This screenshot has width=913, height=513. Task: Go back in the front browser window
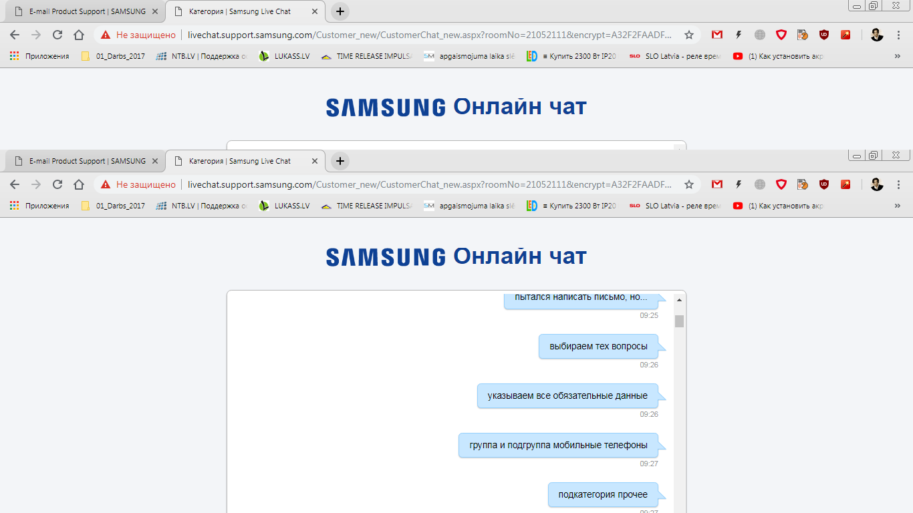coord(15,184)
